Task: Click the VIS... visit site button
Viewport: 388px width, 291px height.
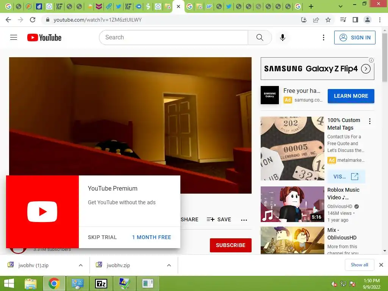Action: (346, 177)
